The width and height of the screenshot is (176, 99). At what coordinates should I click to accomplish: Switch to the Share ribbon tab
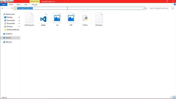[18, 4]
